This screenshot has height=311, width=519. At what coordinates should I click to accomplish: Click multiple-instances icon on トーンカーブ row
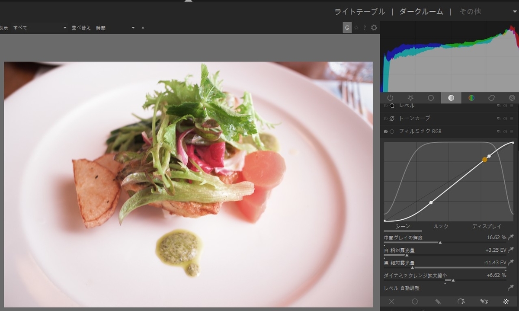click(x=499, y=119)
